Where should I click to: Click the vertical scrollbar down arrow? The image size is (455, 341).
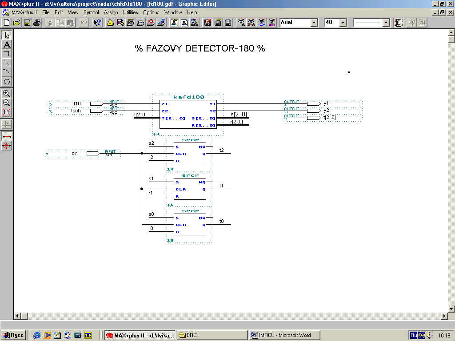click(x=451, y=309)
